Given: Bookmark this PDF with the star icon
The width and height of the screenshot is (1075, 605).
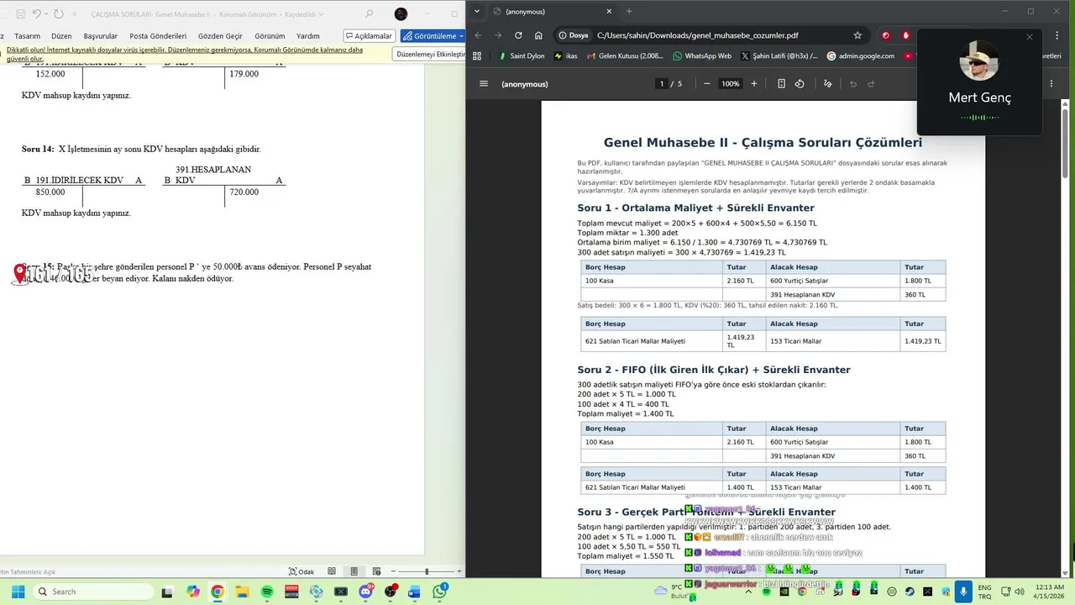Looking at the screenshot, I should click(x=857, y=35).
